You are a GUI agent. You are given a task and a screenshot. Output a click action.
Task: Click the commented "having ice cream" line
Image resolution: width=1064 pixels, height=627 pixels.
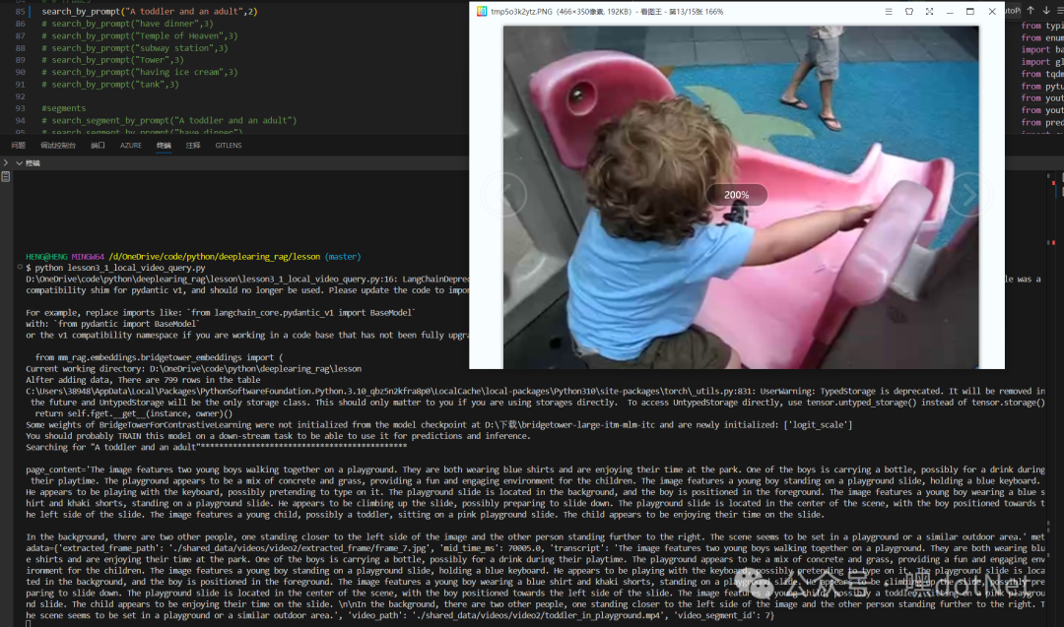coord(139,72)
